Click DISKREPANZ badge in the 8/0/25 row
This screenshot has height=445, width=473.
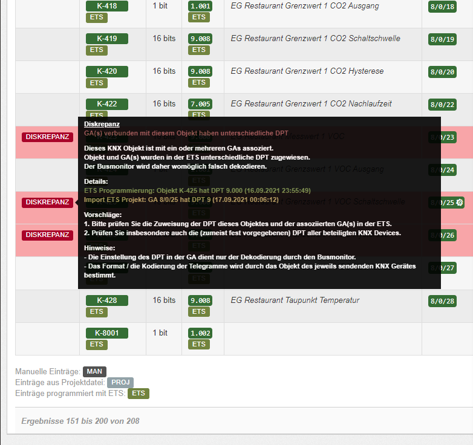[x=47, y=203]
